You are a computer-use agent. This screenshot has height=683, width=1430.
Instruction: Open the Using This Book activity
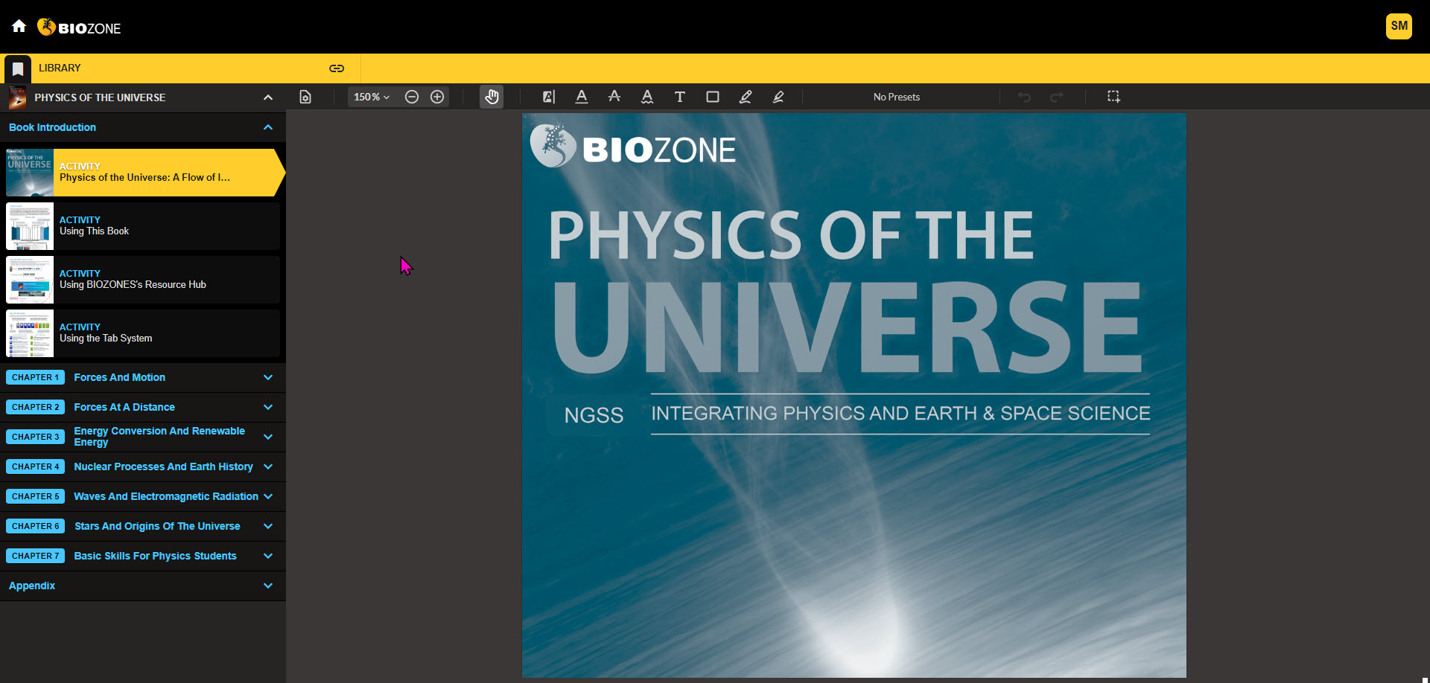click(x=143, y=226)
